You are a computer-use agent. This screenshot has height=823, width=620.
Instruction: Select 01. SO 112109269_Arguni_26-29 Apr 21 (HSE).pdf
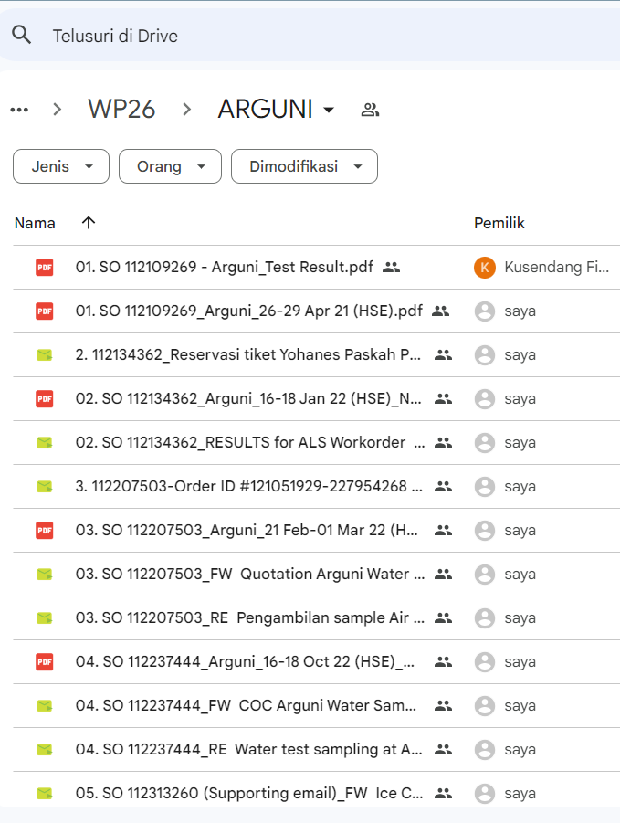click(x=248, y=311)
